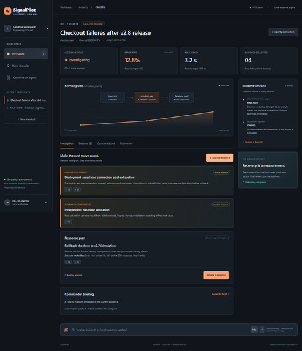
Task: Click the Sandbox workspace "S" avatar
Action: (x=7, y=28)
